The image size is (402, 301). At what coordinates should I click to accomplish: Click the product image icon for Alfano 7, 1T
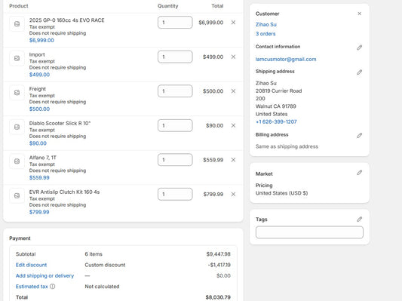pos(17,161)
